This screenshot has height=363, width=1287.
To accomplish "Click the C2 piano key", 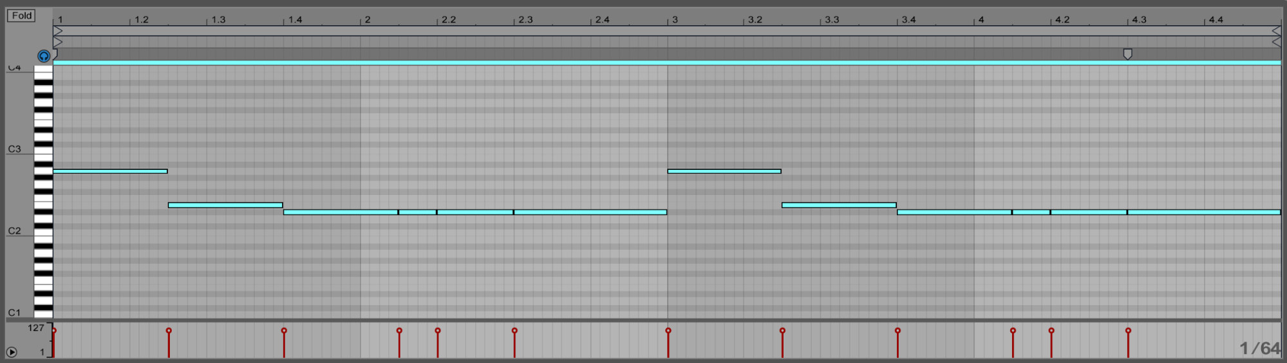I will [43, 232].
